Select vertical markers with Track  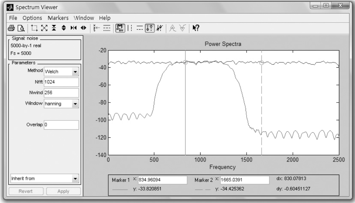point(149,28)
